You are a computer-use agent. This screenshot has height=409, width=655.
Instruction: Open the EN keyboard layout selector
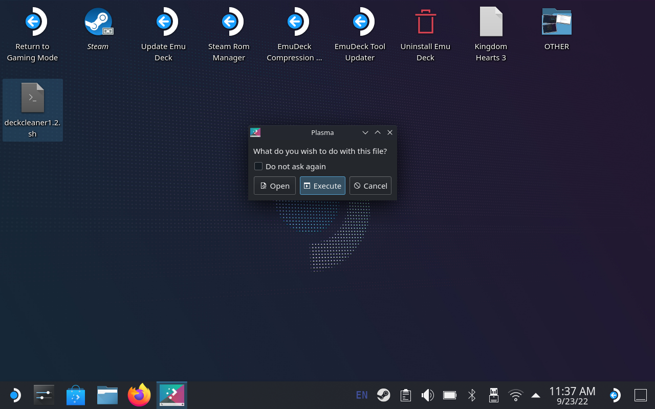click(361, 395)
